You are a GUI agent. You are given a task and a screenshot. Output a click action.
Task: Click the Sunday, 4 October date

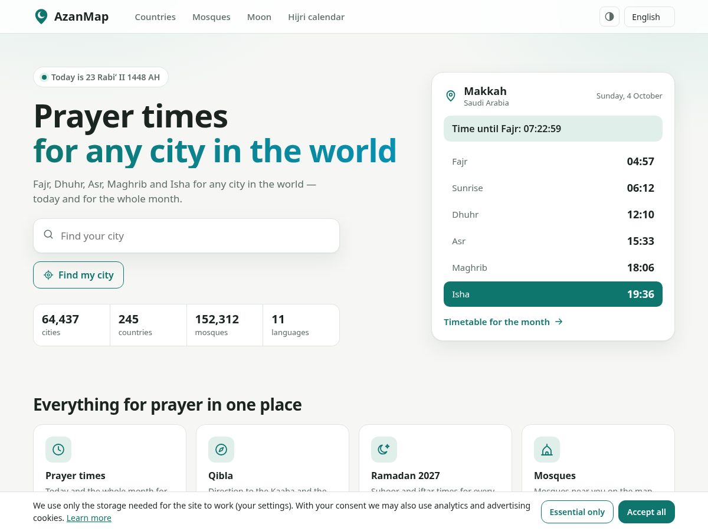coord(629,96)
